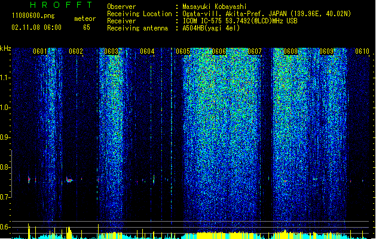Viewport: 376px width, 239px height.
Task: Click the Receiving Location label
Action: (139, 14)
